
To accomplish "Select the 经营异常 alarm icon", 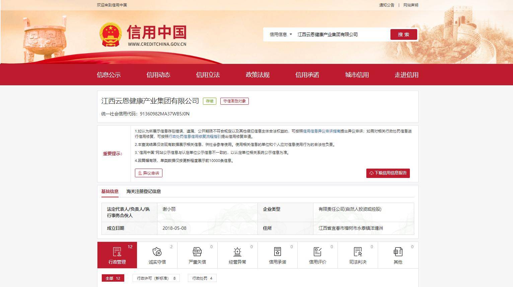I will point(237,252).
